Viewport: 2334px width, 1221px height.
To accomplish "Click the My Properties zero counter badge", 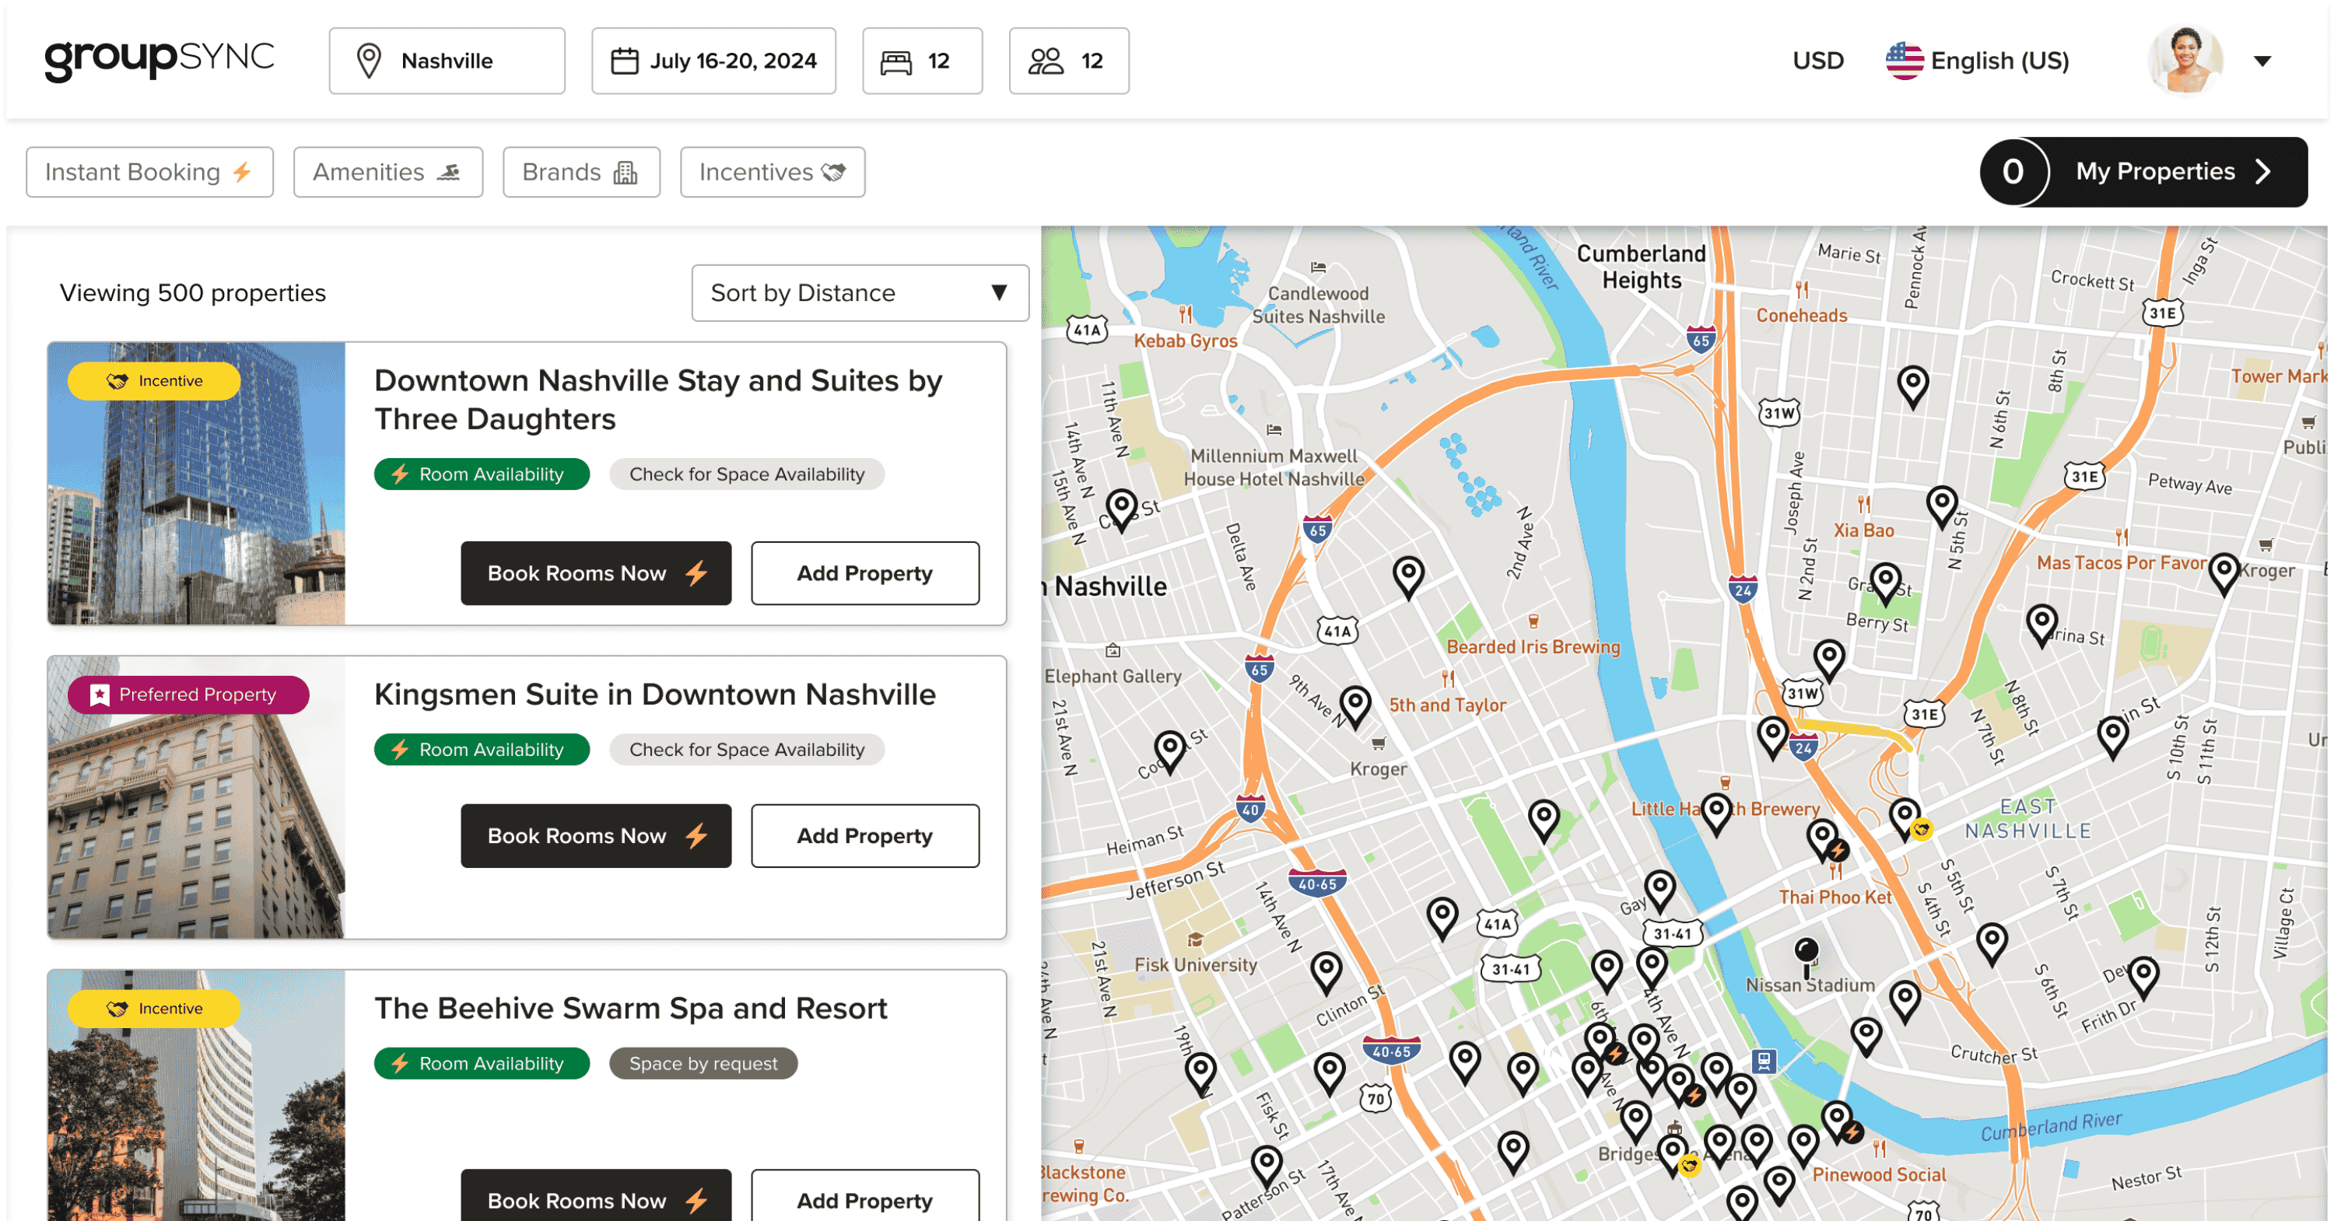I will [x=2013, y=172].
